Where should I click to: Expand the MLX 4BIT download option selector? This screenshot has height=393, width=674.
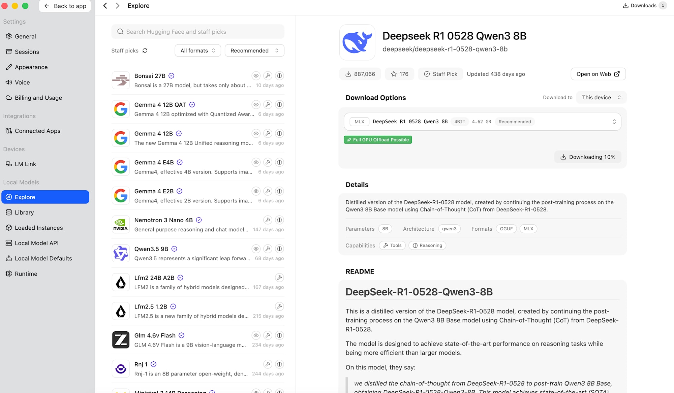(482, 122)
